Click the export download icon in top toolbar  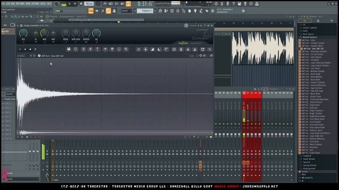coord(257,4)
